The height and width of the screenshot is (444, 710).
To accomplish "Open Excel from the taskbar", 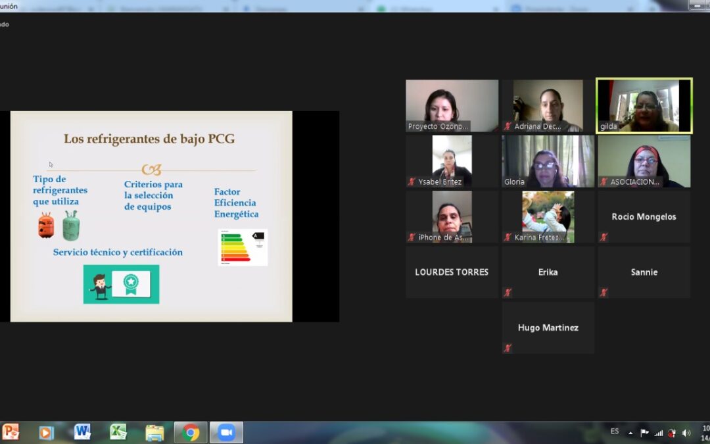I will coord(118,432).
